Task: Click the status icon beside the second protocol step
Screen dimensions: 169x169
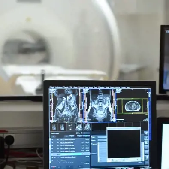Action: click(58, 142)
